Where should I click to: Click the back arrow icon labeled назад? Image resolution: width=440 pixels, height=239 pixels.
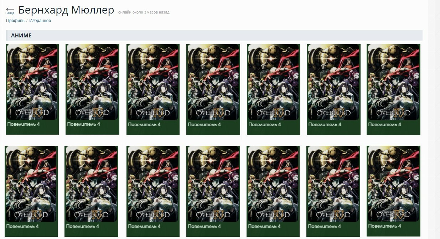[10, 10]
